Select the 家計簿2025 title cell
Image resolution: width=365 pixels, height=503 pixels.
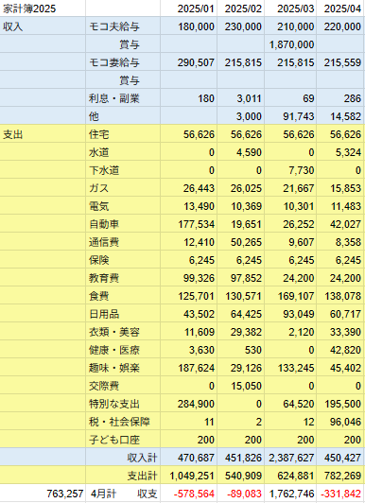(x=43, y=9)
